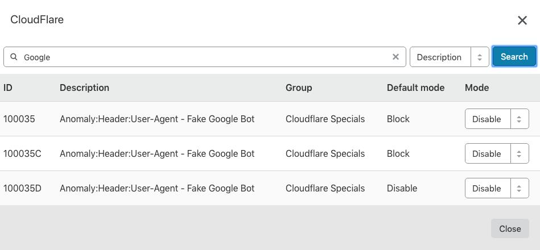The height and width of the screenshot is (250, 540).
Task: Select the rule ID 100035D cell
Action: pyautogui.click(x=22, y=189)
